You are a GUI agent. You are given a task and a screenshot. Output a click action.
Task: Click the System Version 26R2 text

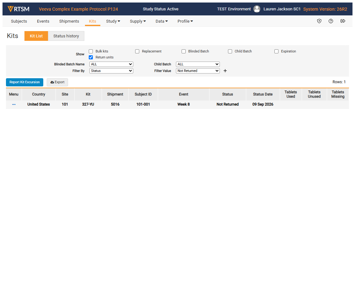(325, 9)
